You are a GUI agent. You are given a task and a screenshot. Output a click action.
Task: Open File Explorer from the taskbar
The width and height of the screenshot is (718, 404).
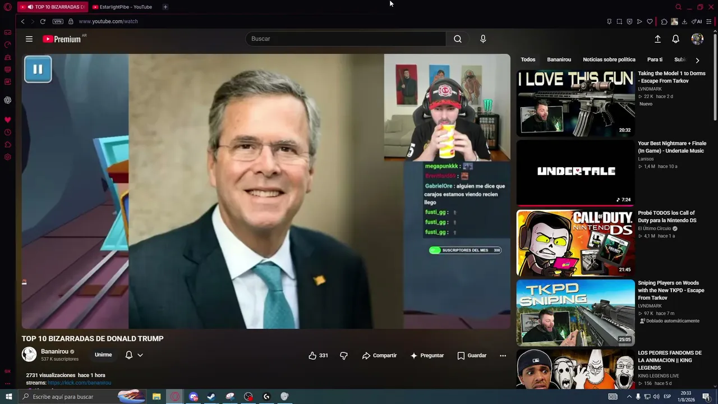click(157, 397)
